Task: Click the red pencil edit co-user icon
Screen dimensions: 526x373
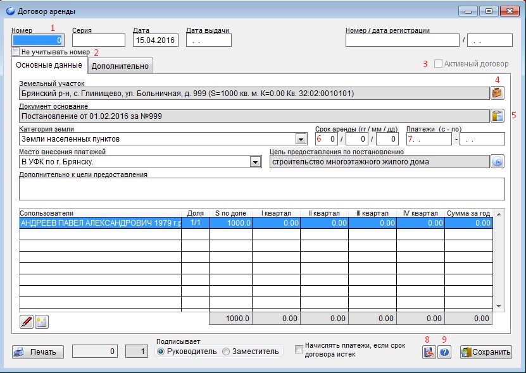Action: pos(27,322)
